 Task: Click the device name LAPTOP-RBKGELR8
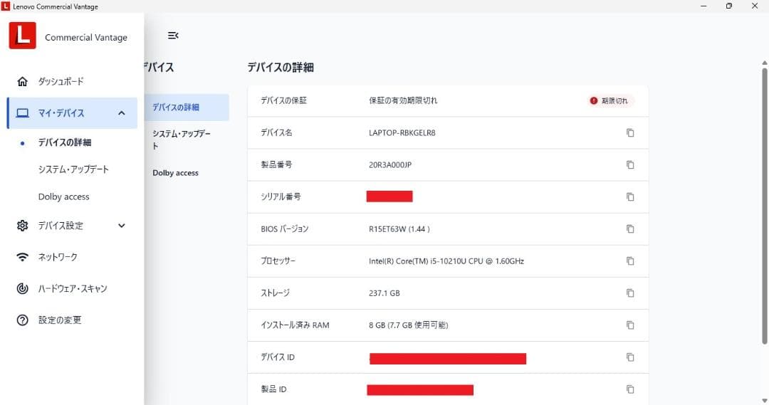pyautogui.click(x=402, y=133)
